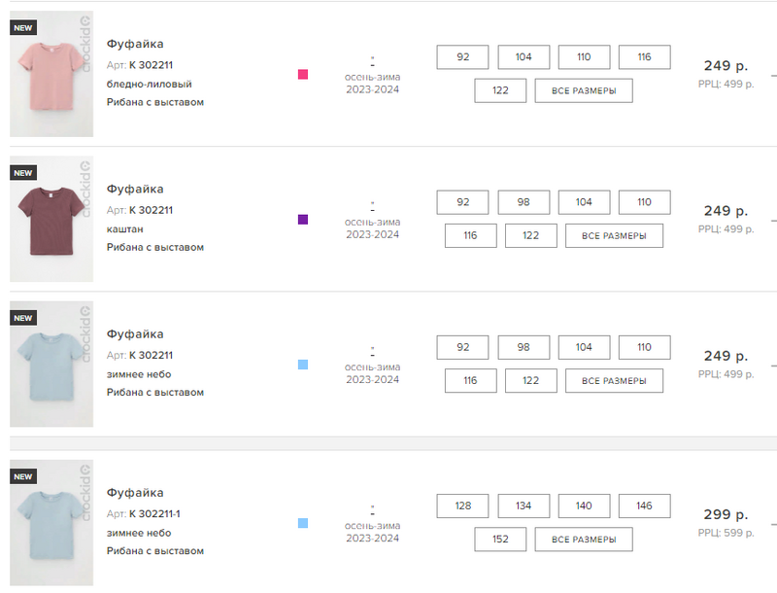
Task: Select size 98 for каштан shirt
Action: click(524, 202)
